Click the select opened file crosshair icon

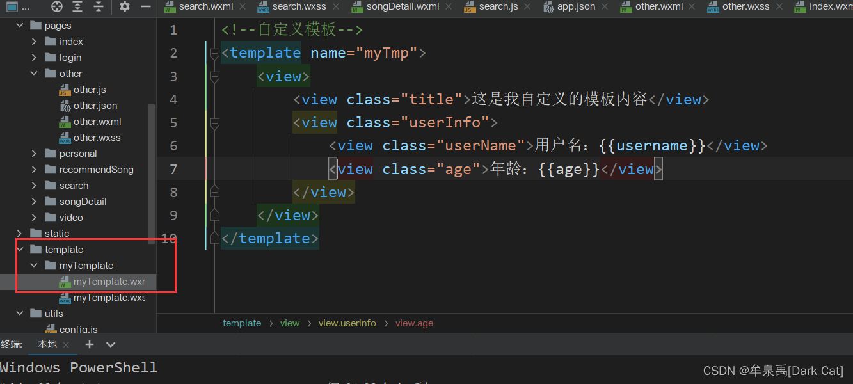pos(57,7)
